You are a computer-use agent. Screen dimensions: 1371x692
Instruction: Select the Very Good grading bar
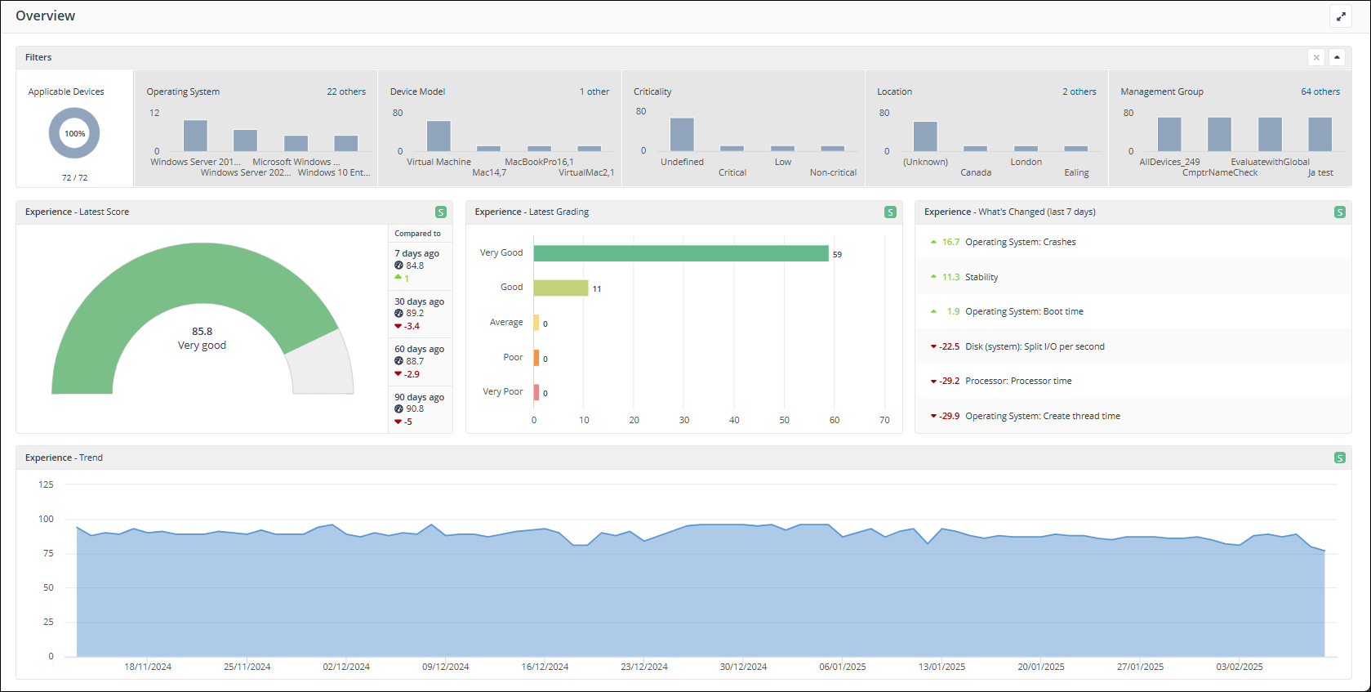[680, 253]
